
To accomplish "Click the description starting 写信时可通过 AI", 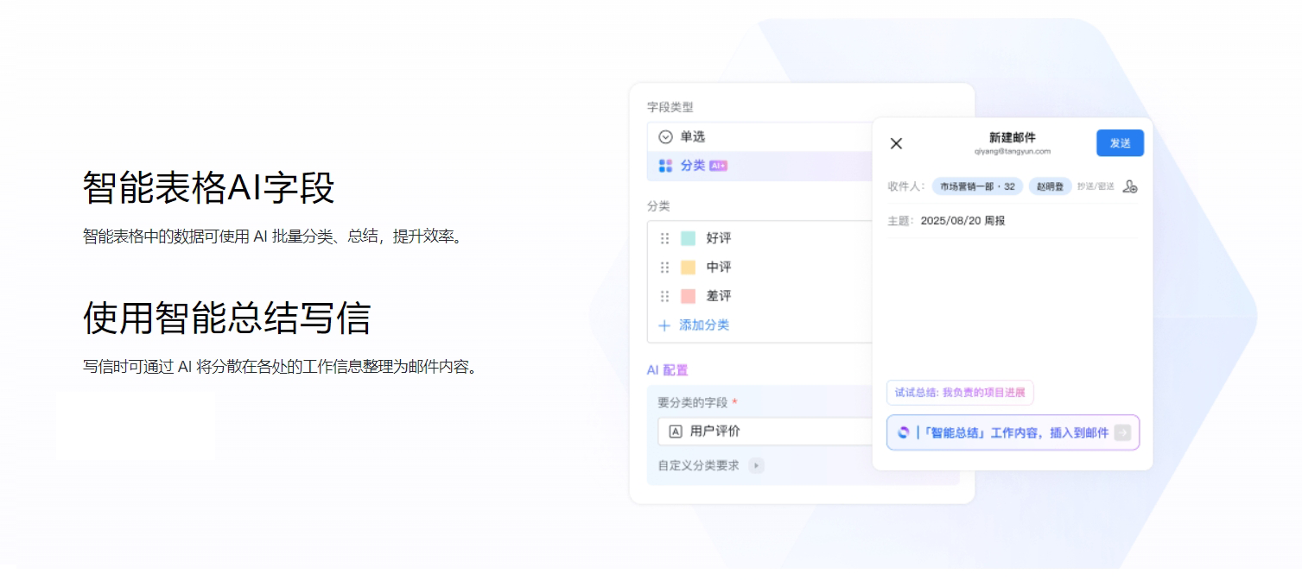I will (x=281, y=367).
